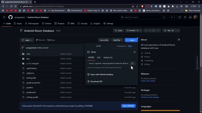Screen dimensions: 202x113
Task: Open the app folder
Action: [x=28, y=59]
